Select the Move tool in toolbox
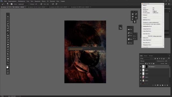The width and height of the screenshot is (172, 97). [x=8, y=17]
